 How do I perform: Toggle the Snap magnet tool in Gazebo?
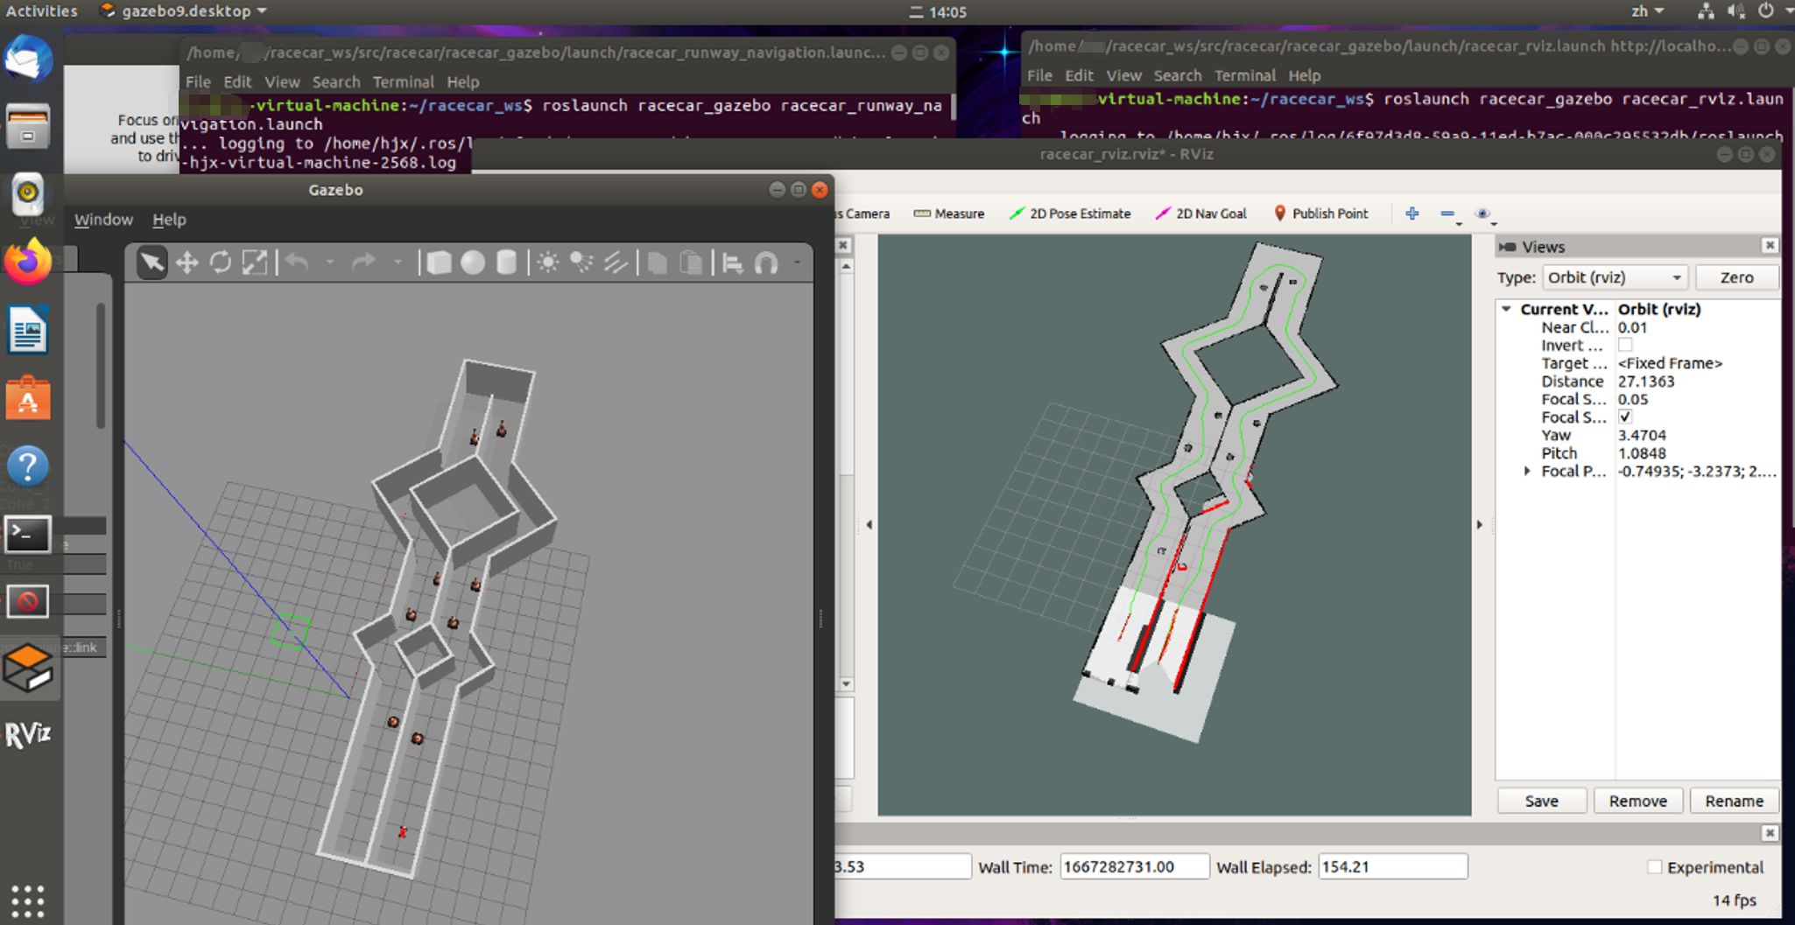(767, 263)
